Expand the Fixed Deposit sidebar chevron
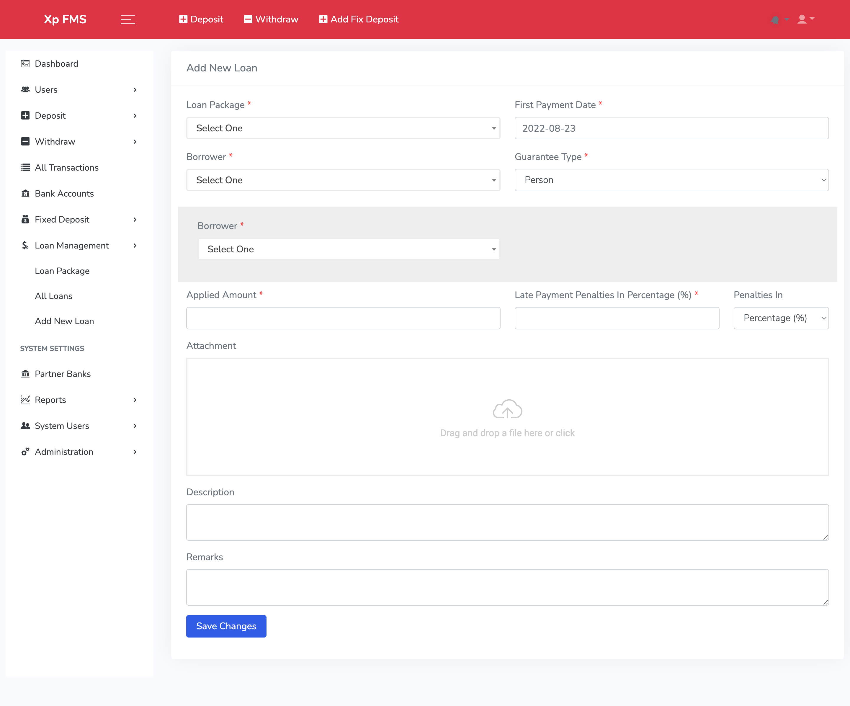This screenshot has height=706, width=850. click(135, 220)
